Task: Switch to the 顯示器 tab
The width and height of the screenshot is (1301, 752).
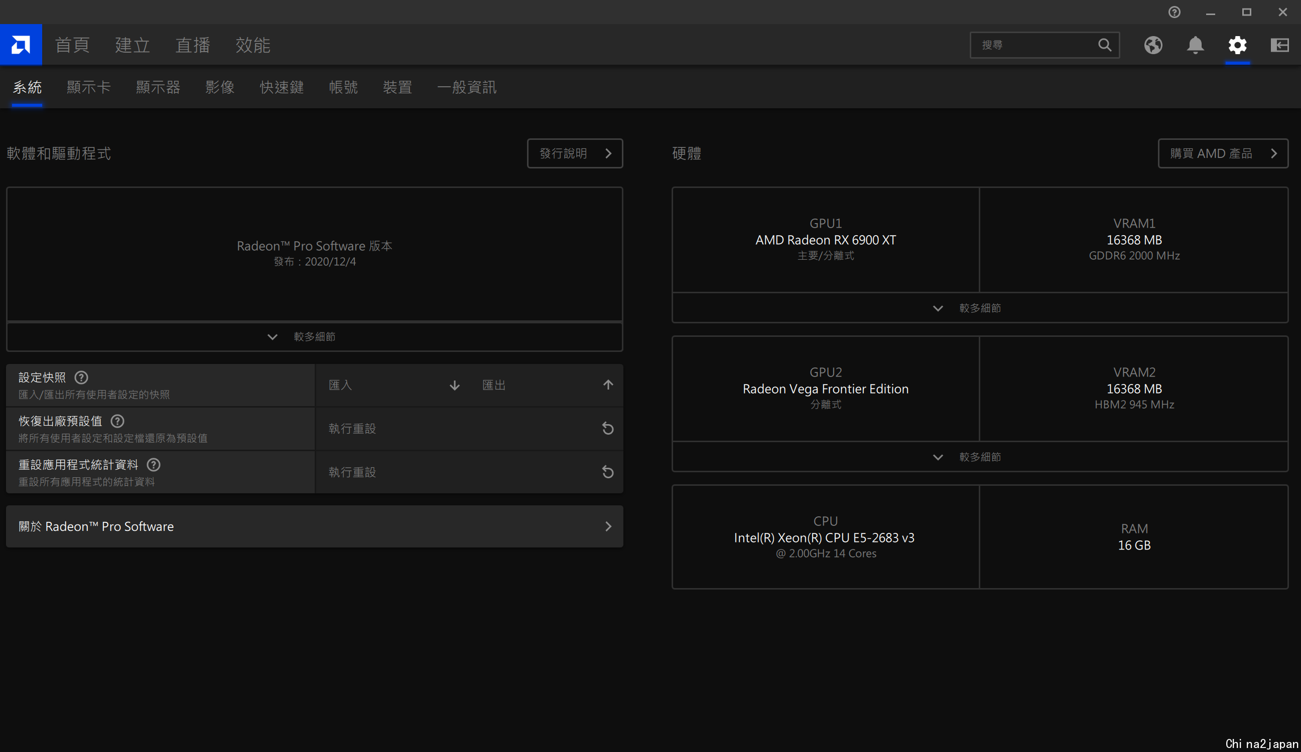Action: point(158,87)
